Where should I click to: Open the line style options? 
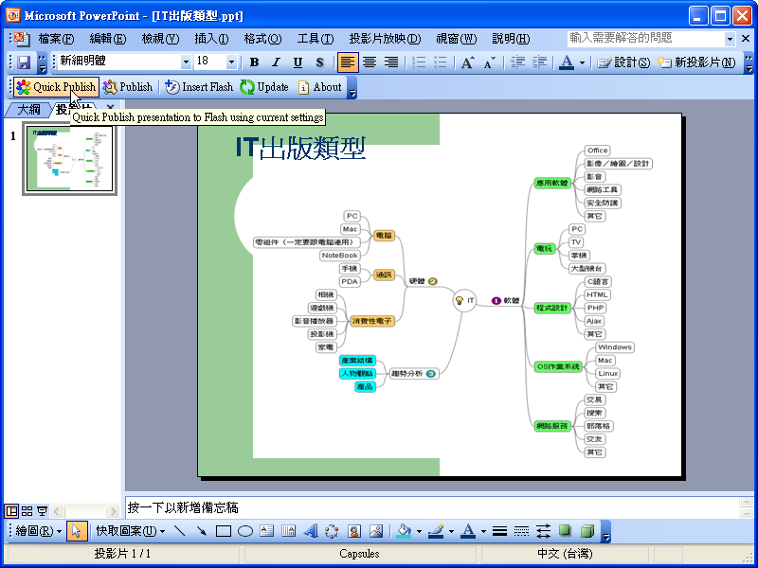coord(500,531)
